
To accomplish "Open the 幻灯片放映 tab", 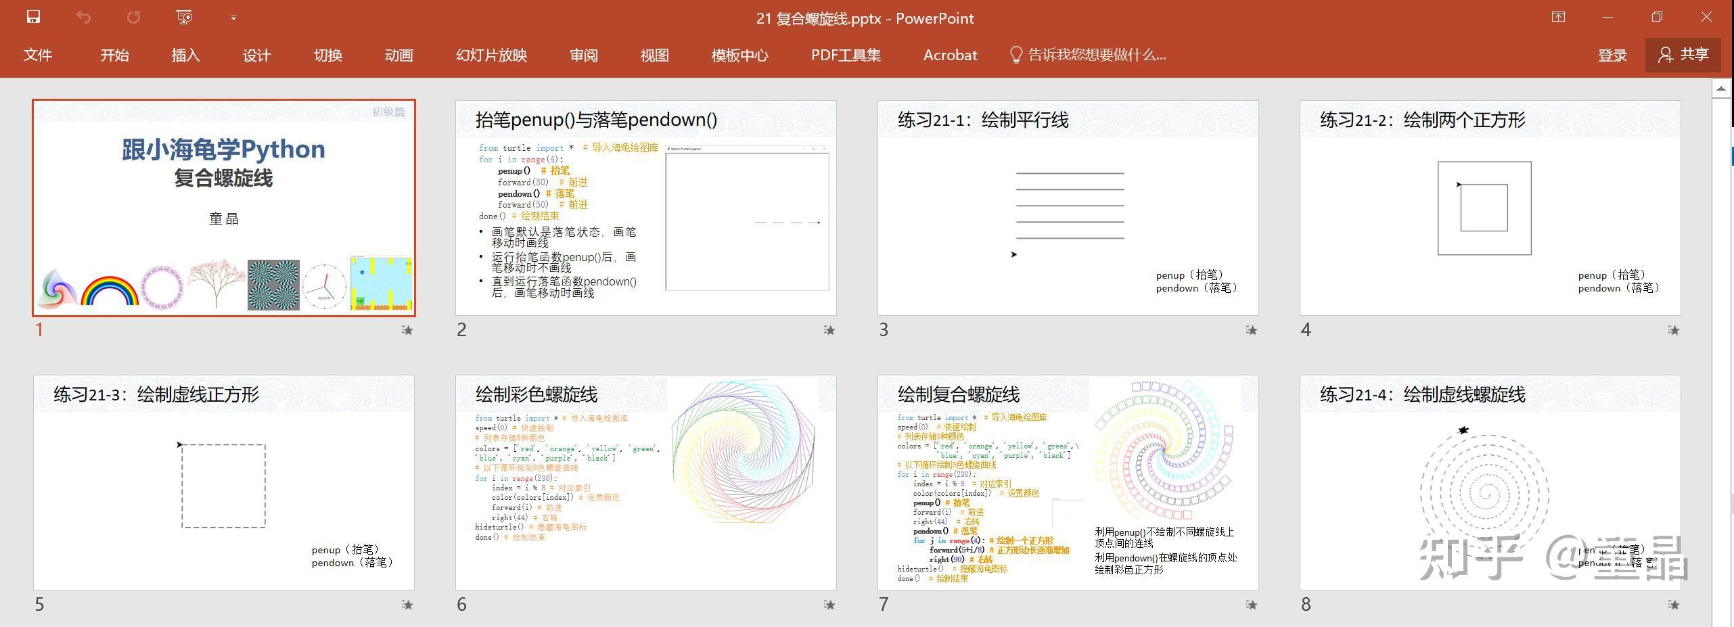I will (491, 55).
